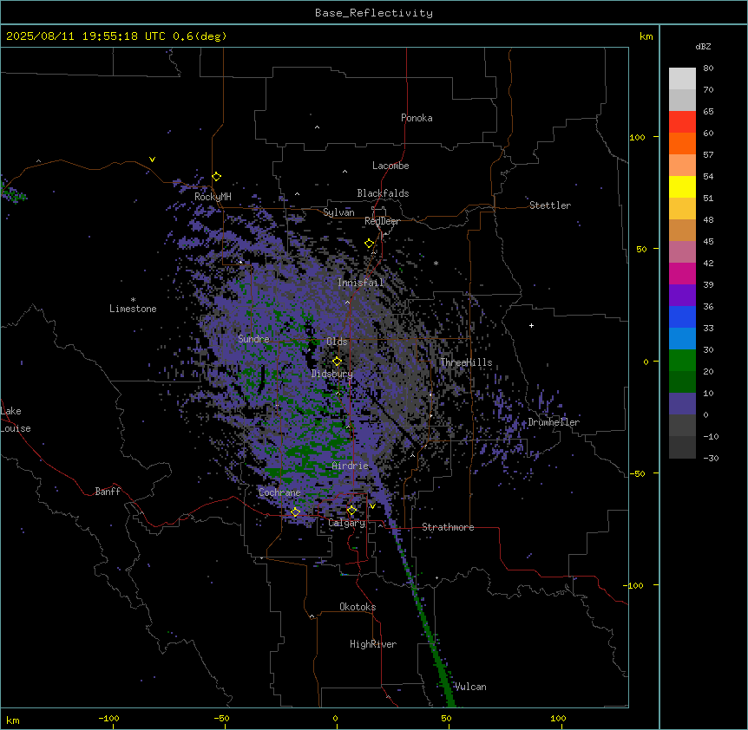The width and height of the screenshot is (748, 730).
Task: Click the Banff label
Action: click(108, 492)
